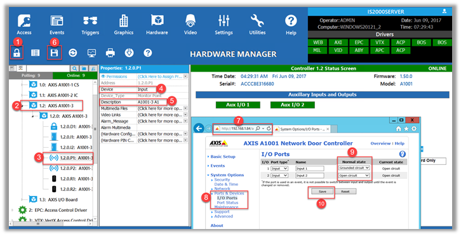Open Multimedia Files dropdown arrow
The width and height of the screenshot is (461, 236).
tap(185, 108)
